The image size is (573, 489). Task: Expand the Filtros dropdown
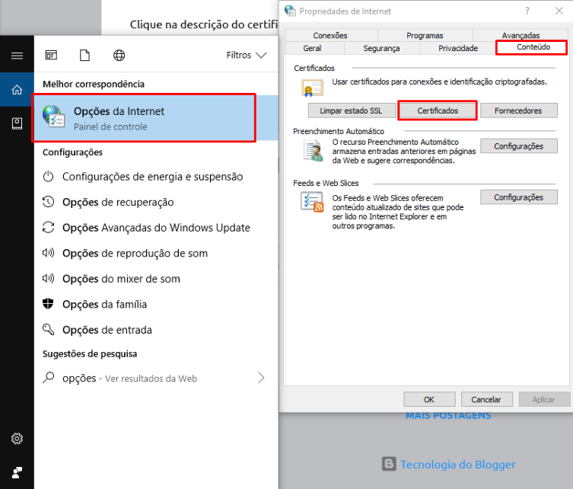tap(247, 56)
